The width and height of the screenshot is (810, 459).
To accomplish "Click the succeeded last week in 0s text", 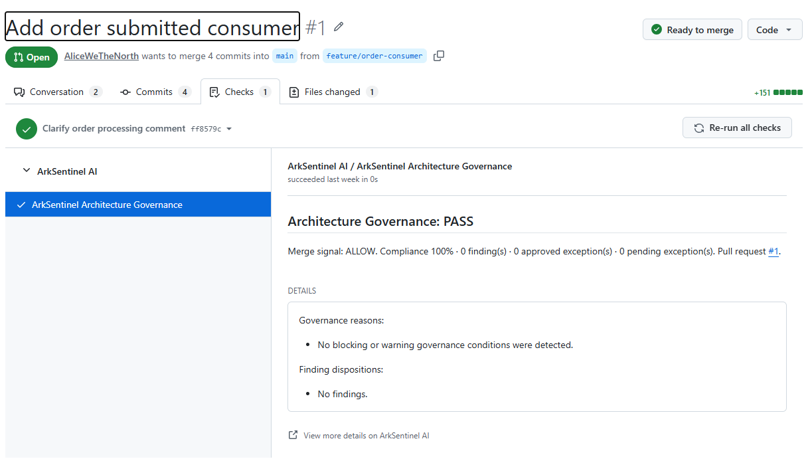I will pos(333,179).
